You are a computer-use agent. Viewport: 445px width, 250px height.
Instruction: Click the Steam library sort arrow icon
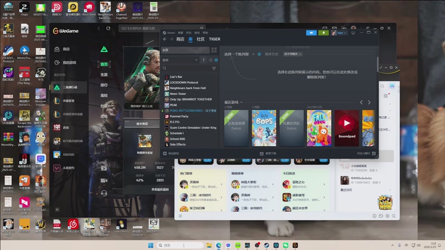pyautogui.click(x=204, y=60)
